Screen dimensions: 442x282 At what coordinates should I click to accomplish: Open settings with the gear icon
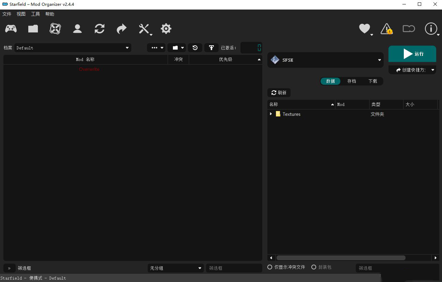(x=166, y=29)
